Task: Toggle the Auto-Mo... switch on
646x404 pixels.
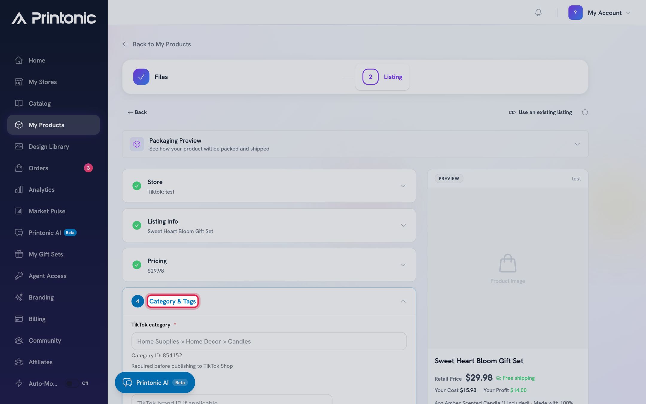Action: click(x=71, y=383)
